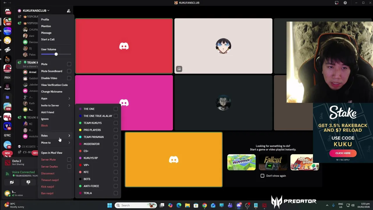Viewport: 373px width, 210px height.
Task: Open the Dota 2 icon on the taskbar
Action: 264,205
